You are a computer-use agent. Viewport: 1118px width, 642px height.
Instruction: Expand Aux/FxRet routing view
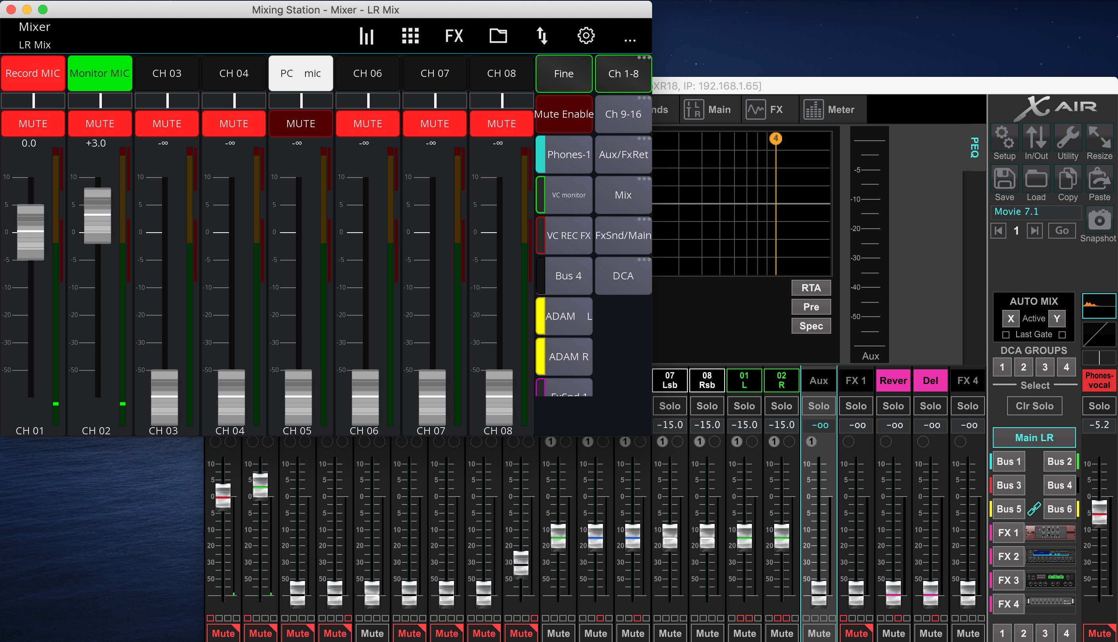click(x=622, y=154)
